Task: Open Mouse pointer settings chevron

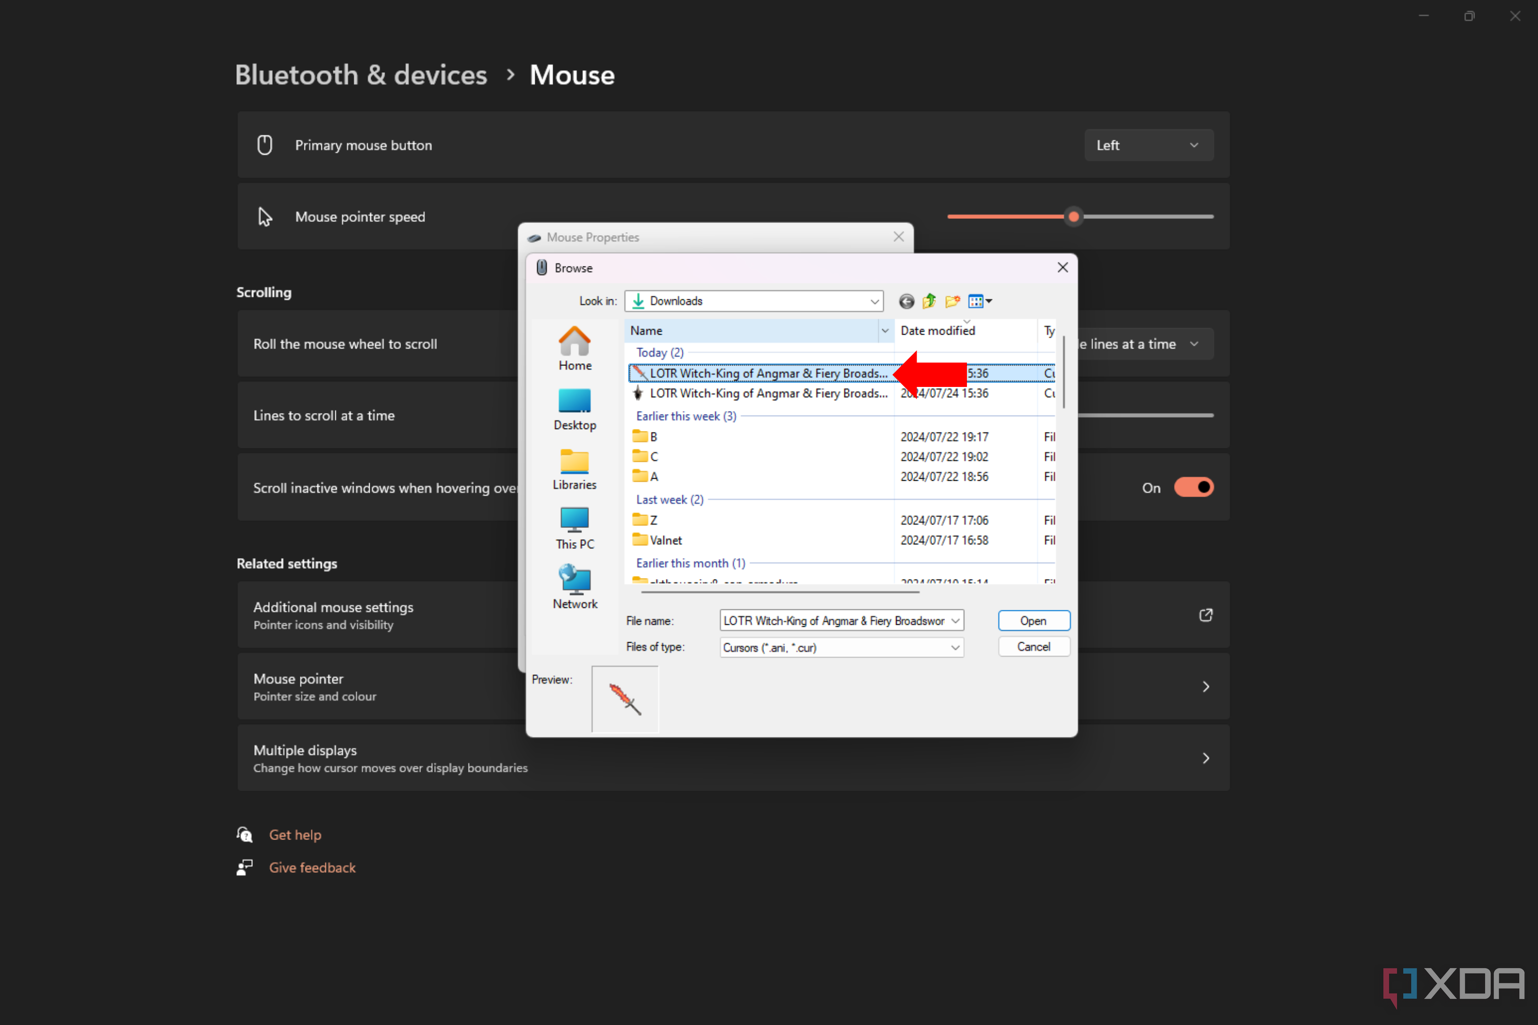Action: coord(1205,686)
